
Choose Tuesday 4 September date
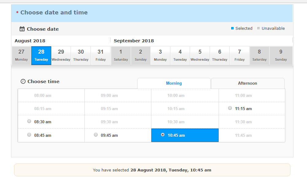click(x=180, y=56)
